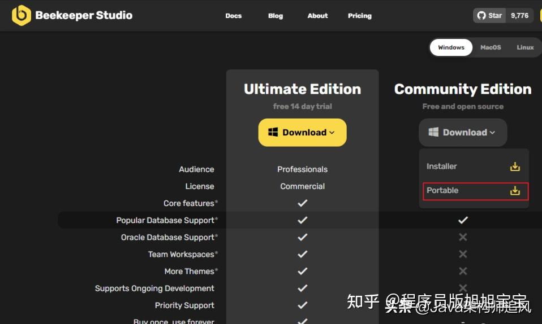Select the Windows platform toggle

coord(451,47)
